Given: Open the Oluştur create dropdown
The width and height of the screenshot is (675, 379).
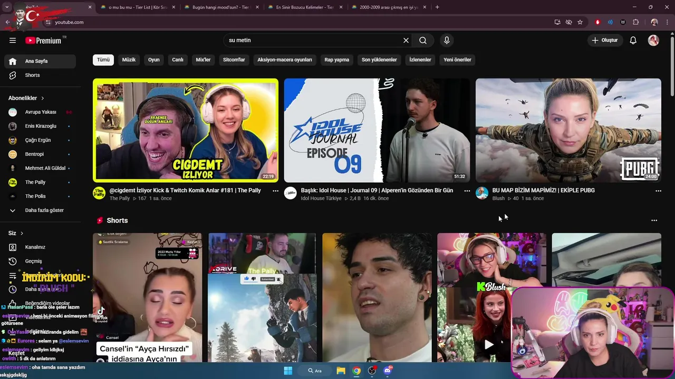Looking at the screenshot, I should pos(604,41).
